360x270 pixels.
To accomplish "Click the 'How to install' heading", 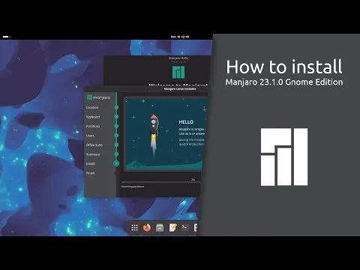I will pos(284,67).
